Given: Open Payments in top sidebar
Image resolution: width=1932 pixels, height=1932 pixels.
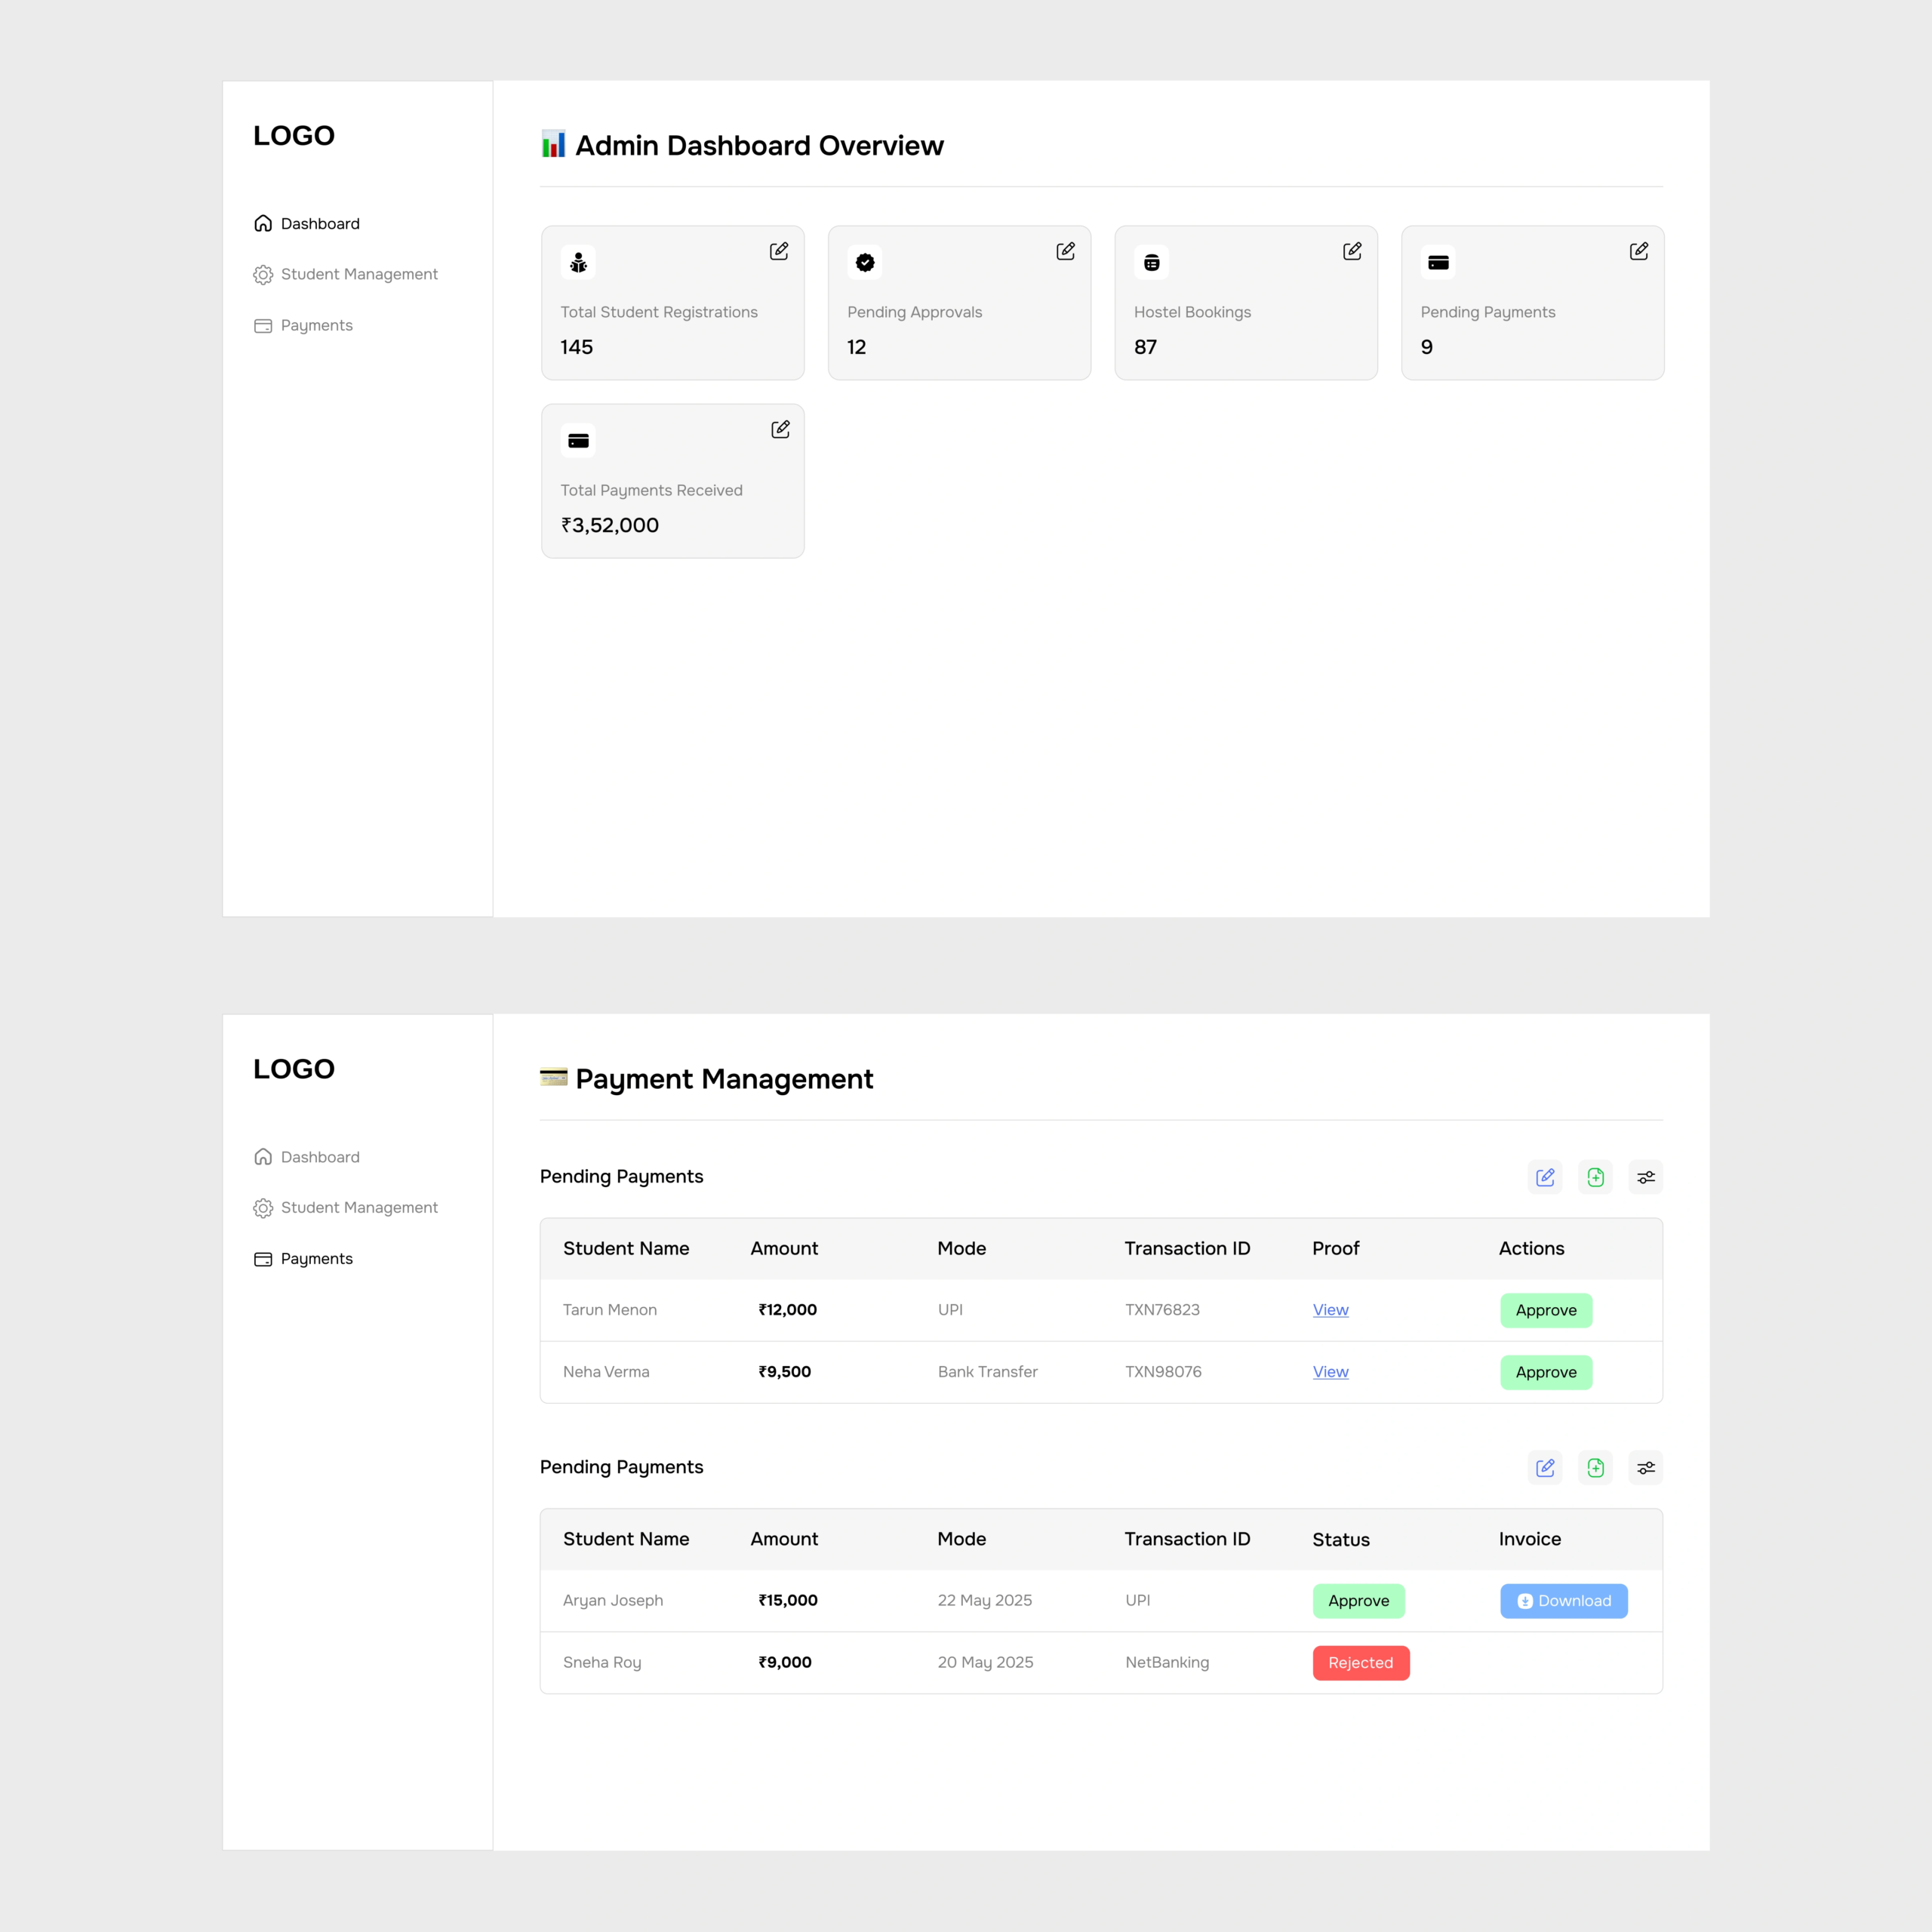Looking at the screenshot, I should point(316,325).
